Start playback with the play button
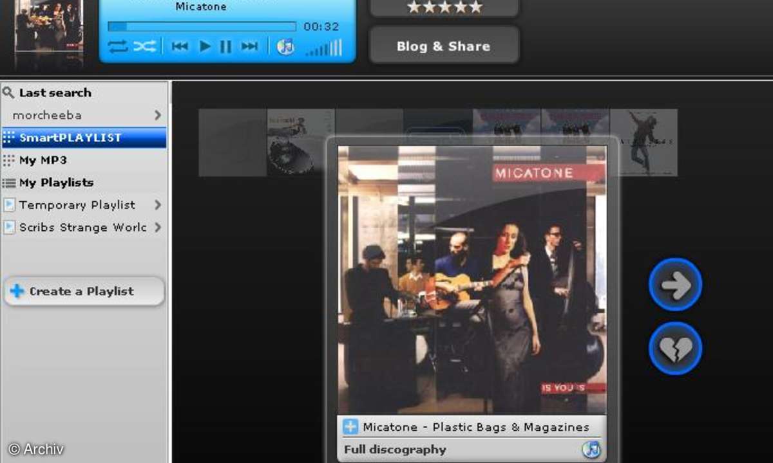Viewport: 773px width, 463px height. click(x=205, y=46)
